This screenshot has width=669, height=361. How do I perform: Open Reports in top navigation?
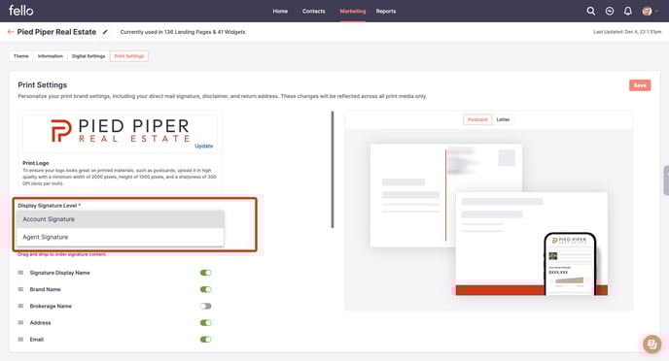click(x=386, y=11)
